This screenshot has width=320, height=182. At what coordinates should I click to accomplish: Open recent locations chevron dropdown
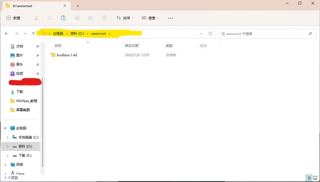pos(25,33)
